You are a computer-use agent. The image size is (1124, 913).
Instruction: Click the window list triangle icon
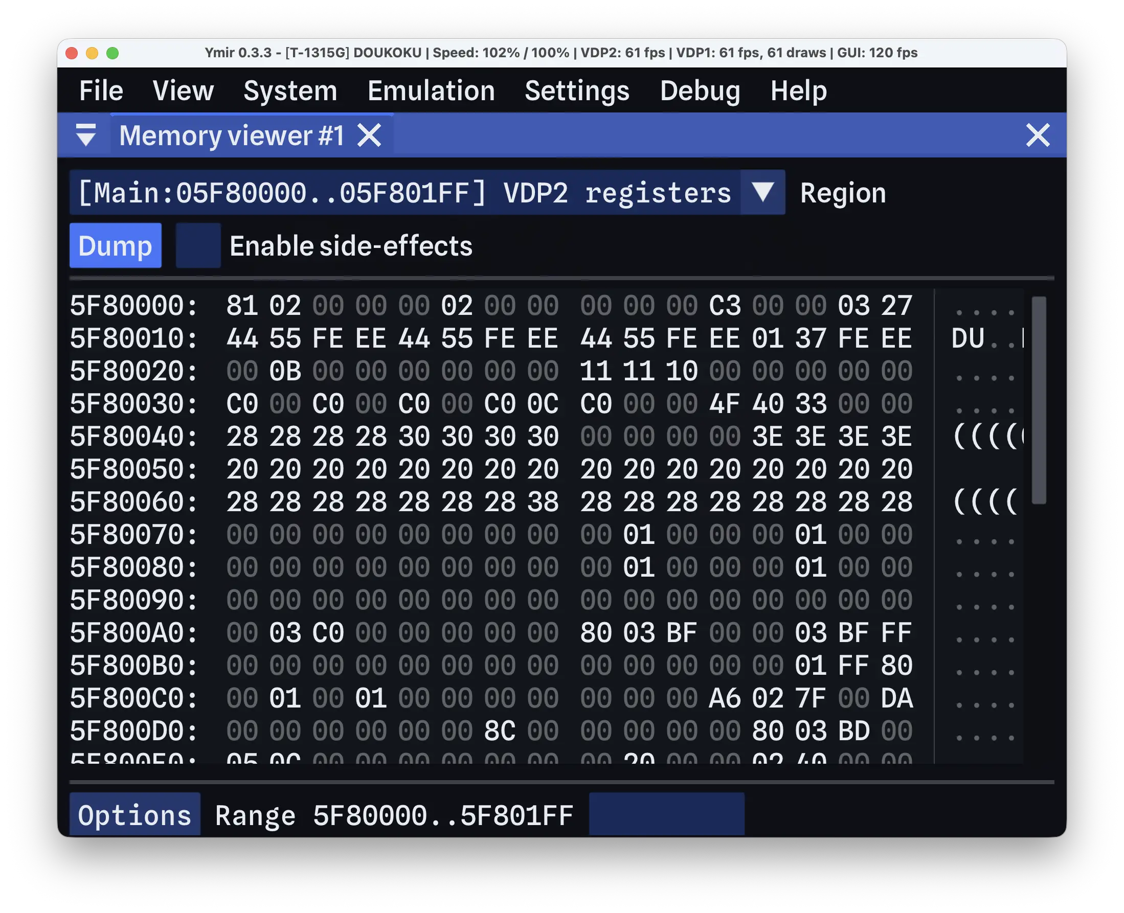tap(86, 135)
